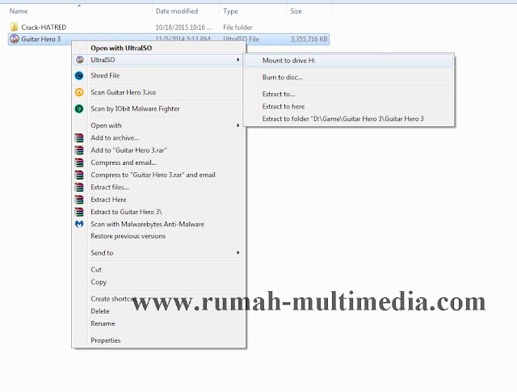Open Properties from the context menu

coord(106,340)
